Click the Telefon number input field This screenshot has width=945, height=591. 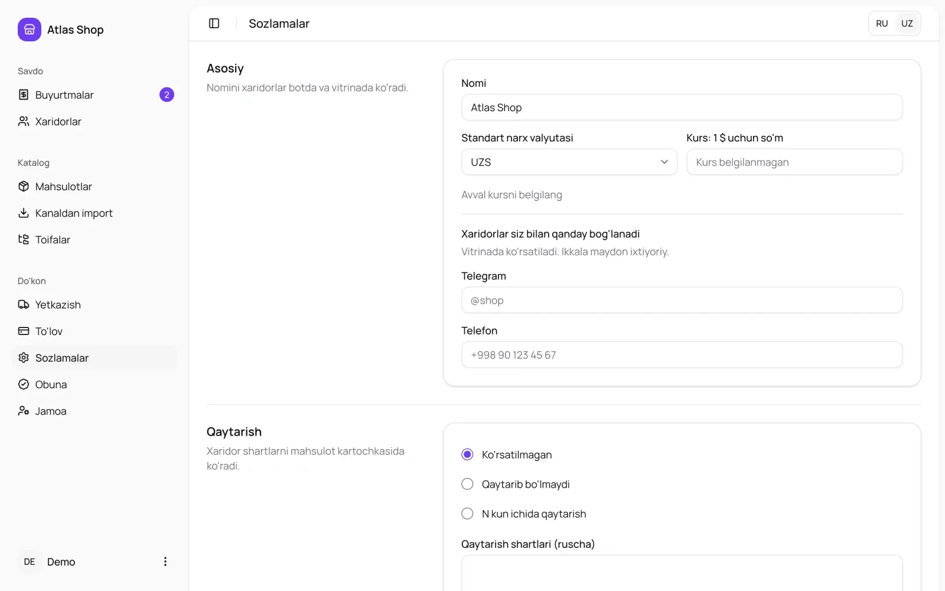(x=682, y=355)
